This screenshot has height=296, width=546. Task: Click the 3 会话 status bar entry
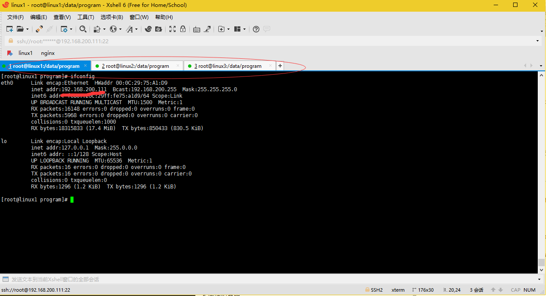(476, 290)
